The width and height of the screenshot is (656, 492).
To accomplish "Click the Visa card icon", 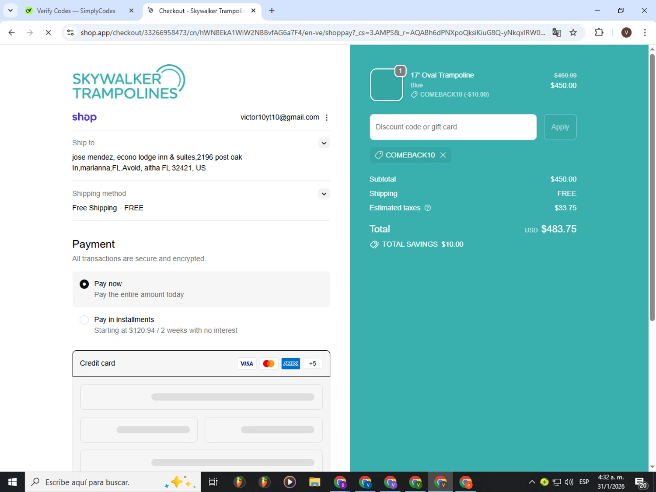I will click(x=247, y=363).
